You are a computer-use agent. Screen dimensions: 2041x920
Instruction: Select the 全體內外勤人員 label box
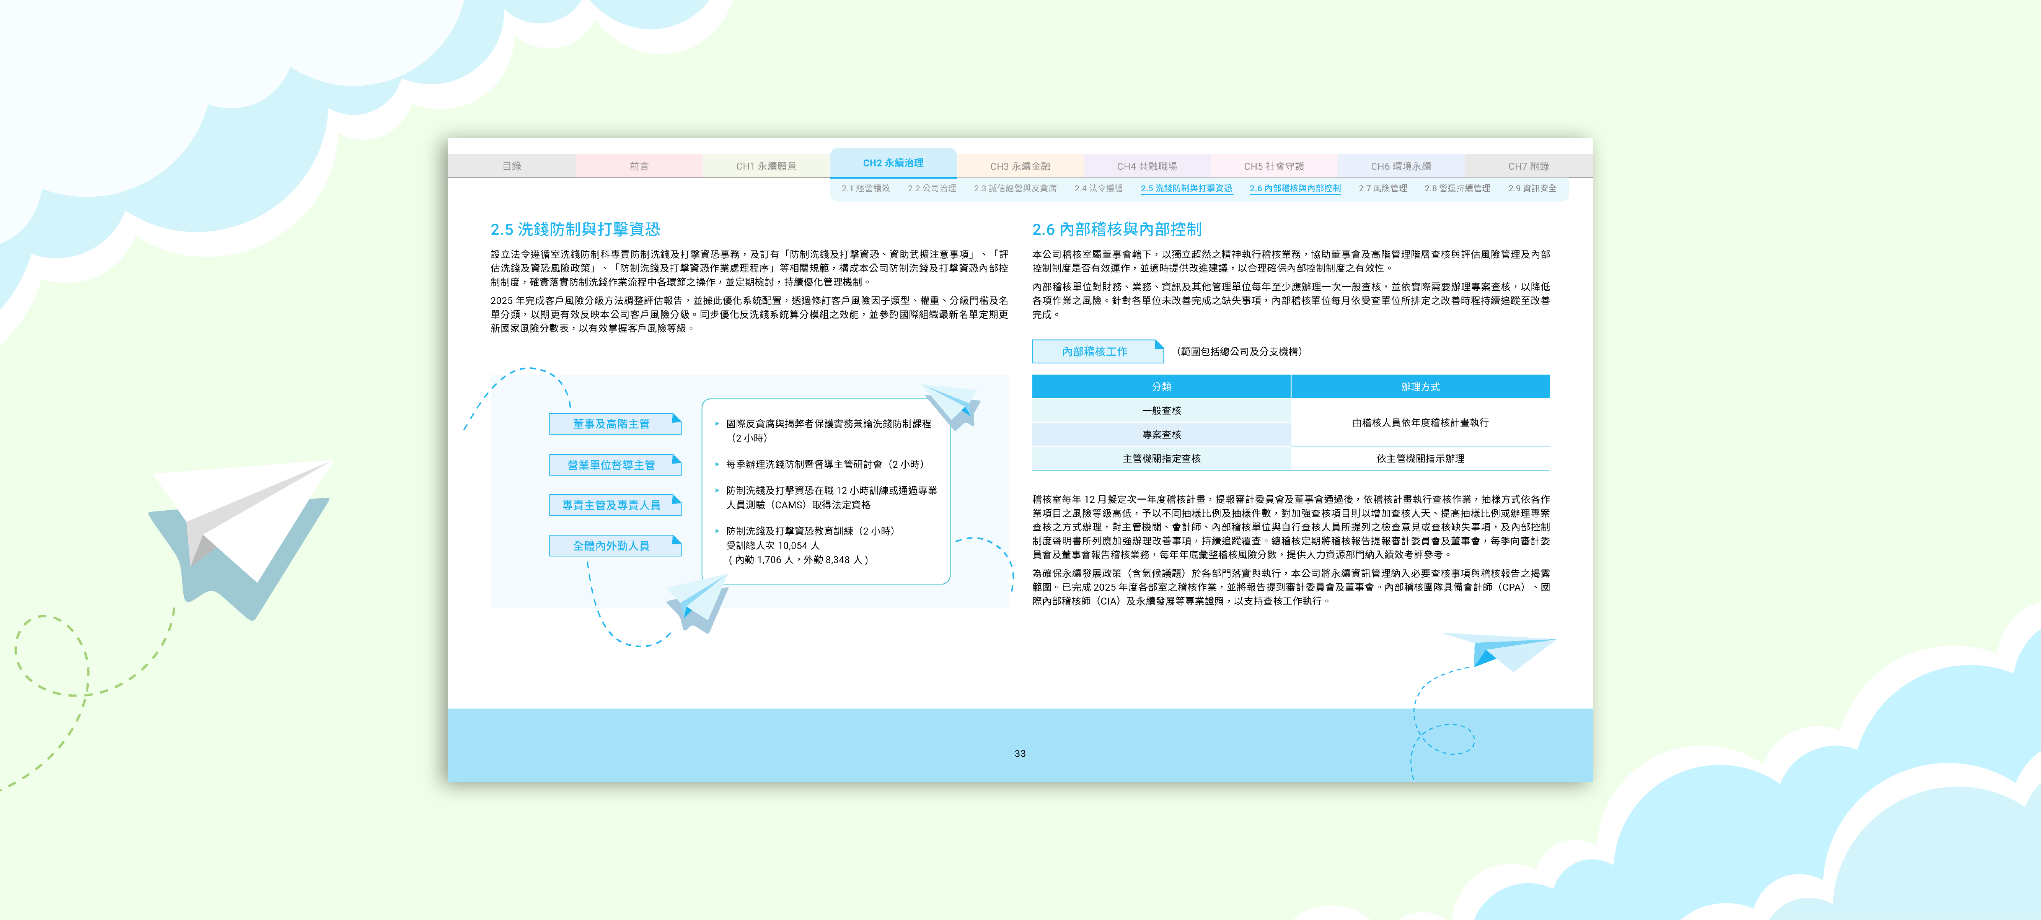(x=615, y=545)
